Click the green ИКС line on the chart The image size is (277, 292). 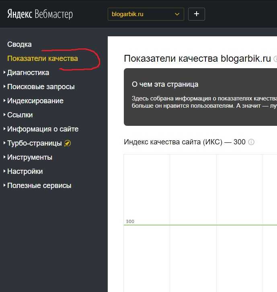point(200,225)
